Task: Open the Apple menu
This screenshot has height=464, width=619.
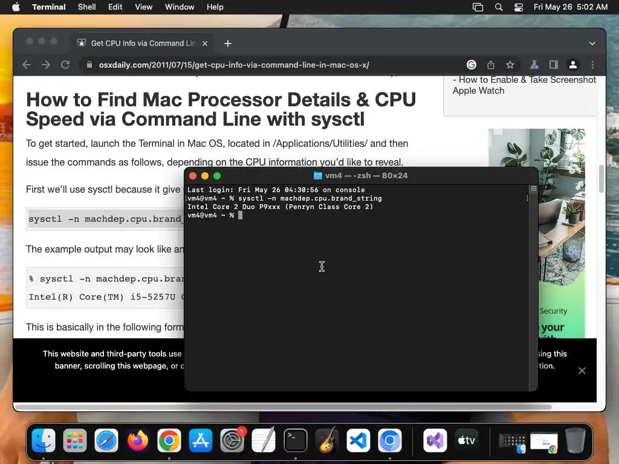Action: click(16, 7)
